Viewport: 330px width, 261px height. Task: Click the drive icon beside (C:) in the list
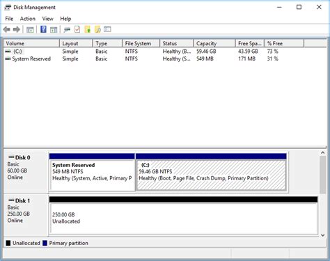(8, 52)
